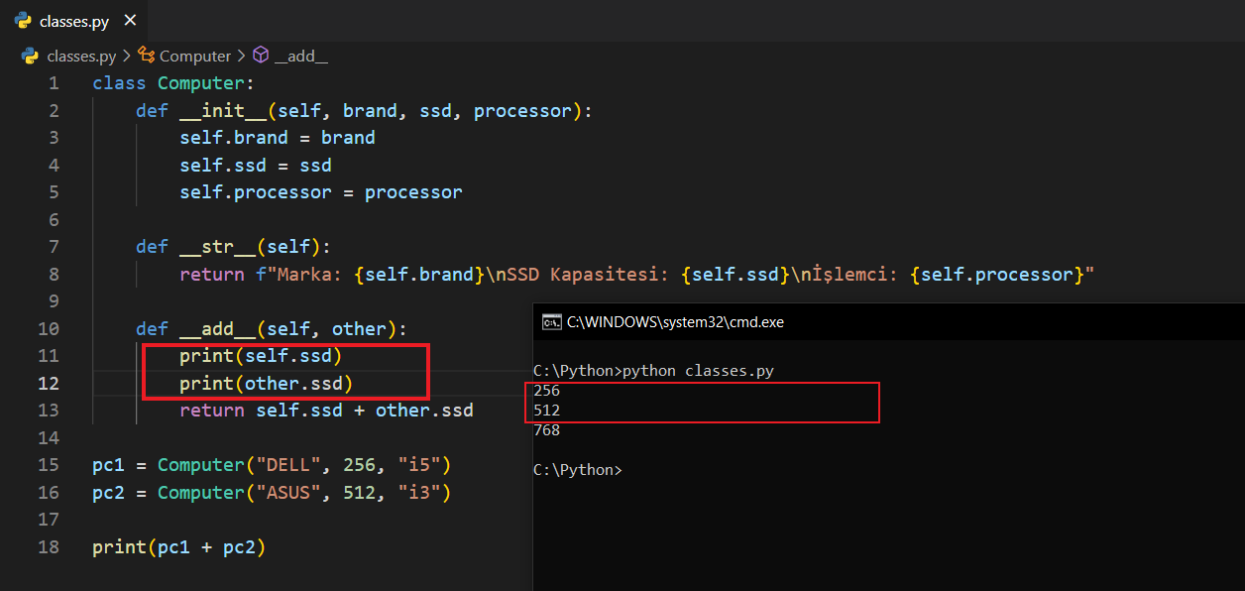
Task: Click line number 1 in the gutter
Action: [54, 83]
